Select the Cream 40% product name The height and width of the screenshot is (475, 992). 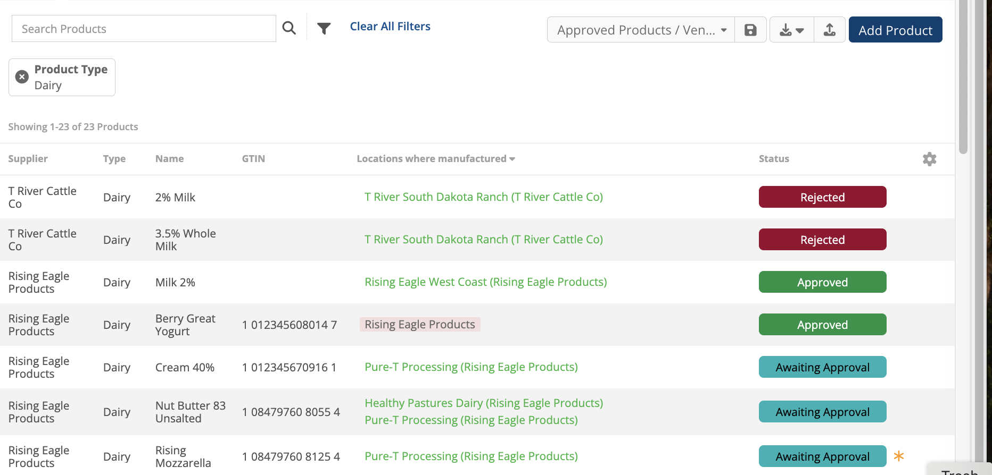(x=185, y=368)
